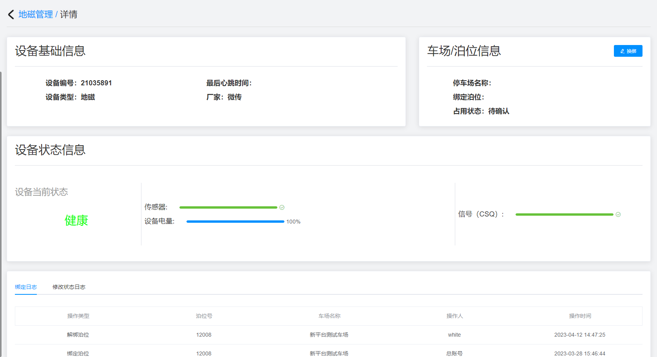This screenshot has width=657, height=357.
Task: Click the 设备电量 blue progress bar
Action: [x=235, y=222]
